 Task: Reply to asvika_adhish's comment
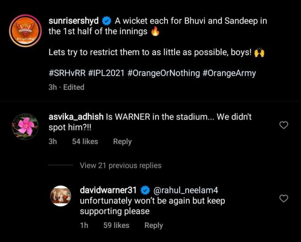[x=122, y=141]
